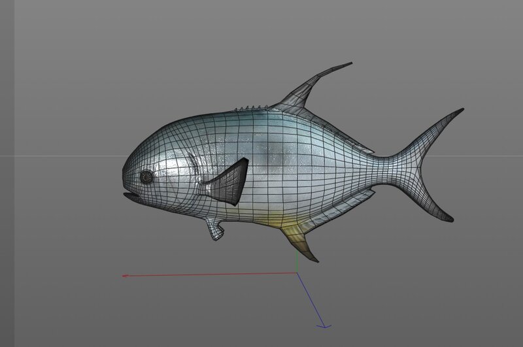Click the small pelvic fin
Image resolution: width=523 pixels, height=347 pixels.
coord(214,229)
